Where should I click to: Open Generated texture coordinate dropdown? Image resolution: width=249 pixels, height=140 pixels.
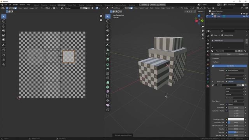235,98
